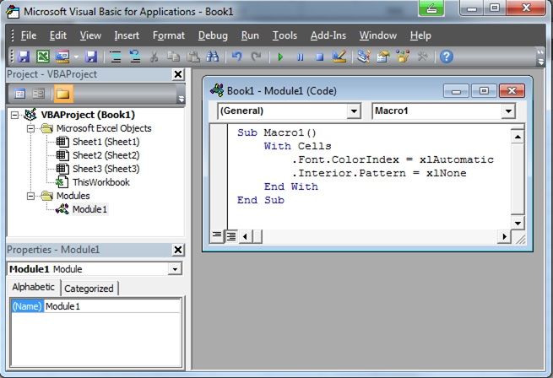This screenshot has width=553, height=378.
Task: Toggle Design Mode icon in the toolbar
Action: click(x=339, y=57)
